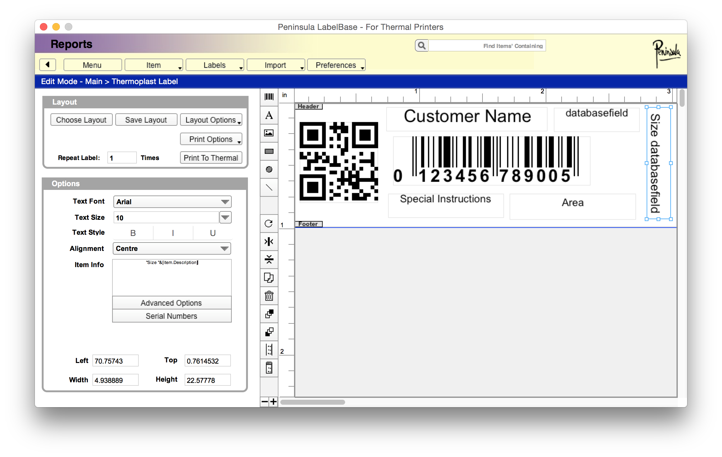Expand the Text Size dropdown arrow
The image size is (722, 457).
tap(225, 217)
